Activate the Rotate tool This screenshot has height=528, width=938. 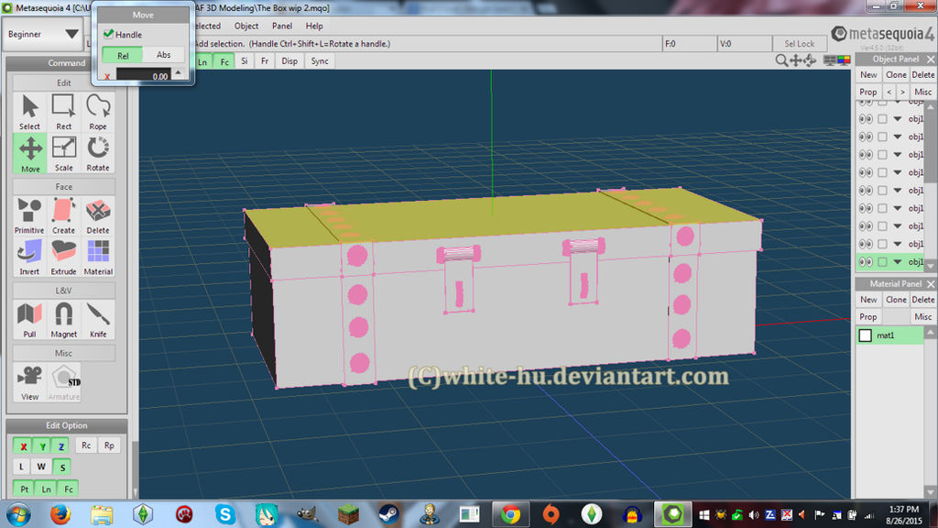[97, 149]
